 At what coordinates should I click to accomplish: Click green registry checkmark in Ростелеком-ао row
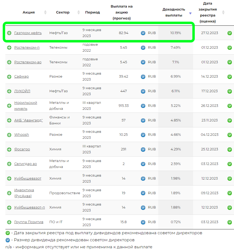click(x=230, y=62)
